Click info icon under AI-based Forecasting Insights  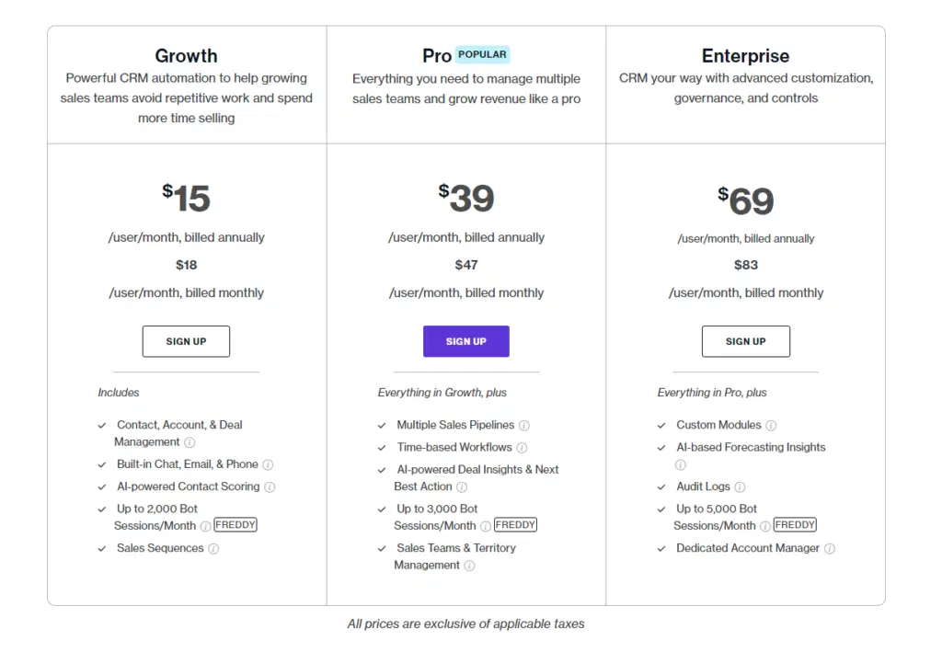(x=681, y=465)
